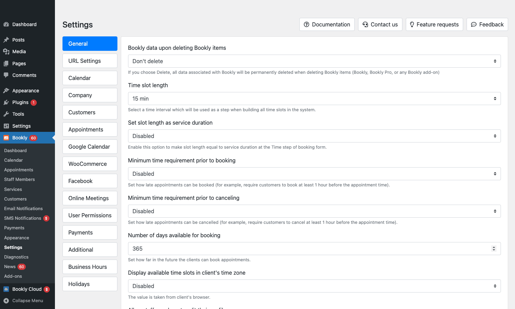Open the Business Hours tab
This screenshot has height=309, width=515.
(x=90, y=267)
